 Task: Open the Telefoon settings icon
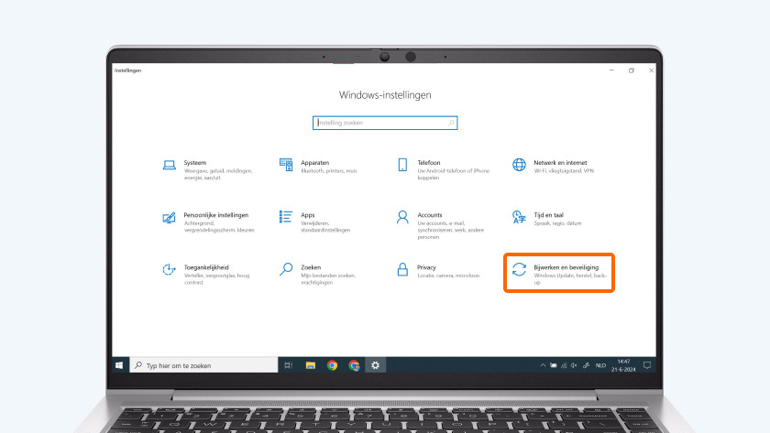pos(402,165)
